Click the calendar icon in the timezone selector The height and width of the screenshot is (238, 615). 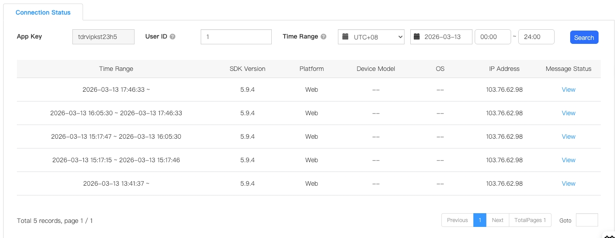(345, 37)
